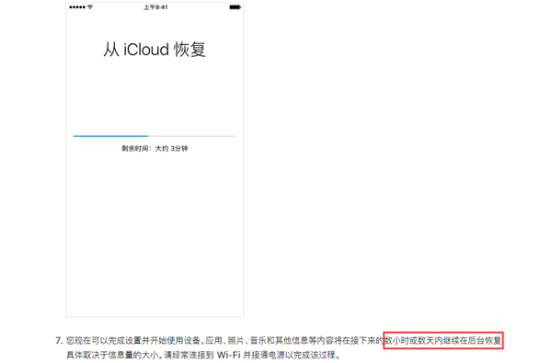This screenshot has width=552, height=363.
Task: Click the iPhone restore screenshot image
Action: pos(155,159)
